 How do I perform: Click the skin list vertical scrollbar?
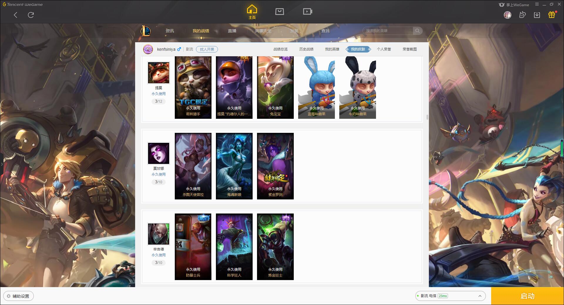(x=427, y=117)
